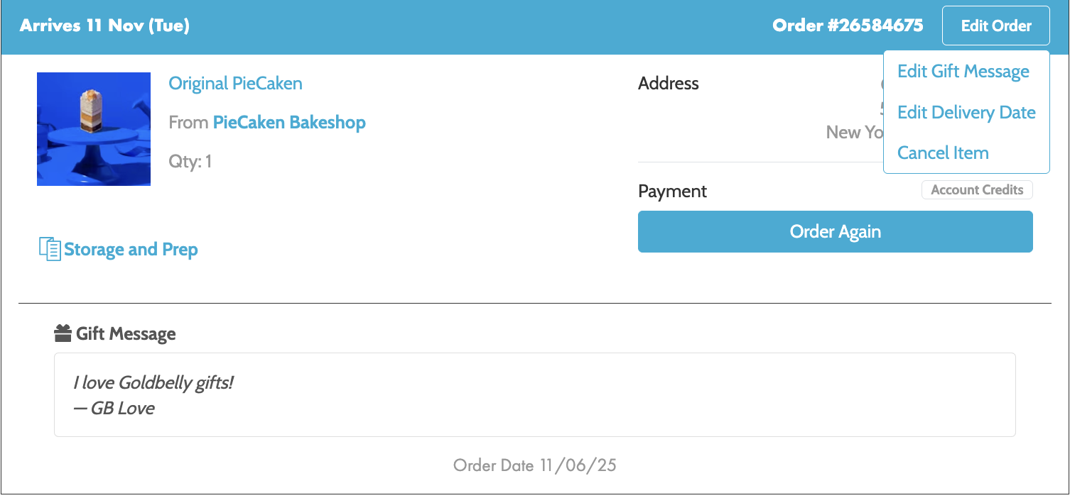
Task: Click the Arrives 11 Nov (Tue) header
Action: pyautogui.click(x=104, y=26)
